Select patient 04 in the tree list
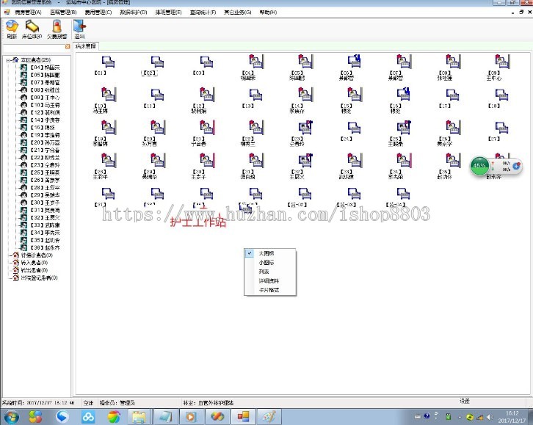The height and width of the screenshot is (425, 533). [43, 67]
